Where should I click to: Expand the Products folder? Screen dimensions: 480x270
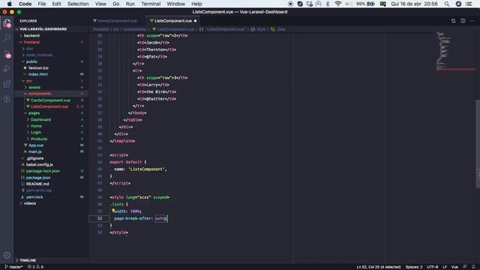[39, 139]
